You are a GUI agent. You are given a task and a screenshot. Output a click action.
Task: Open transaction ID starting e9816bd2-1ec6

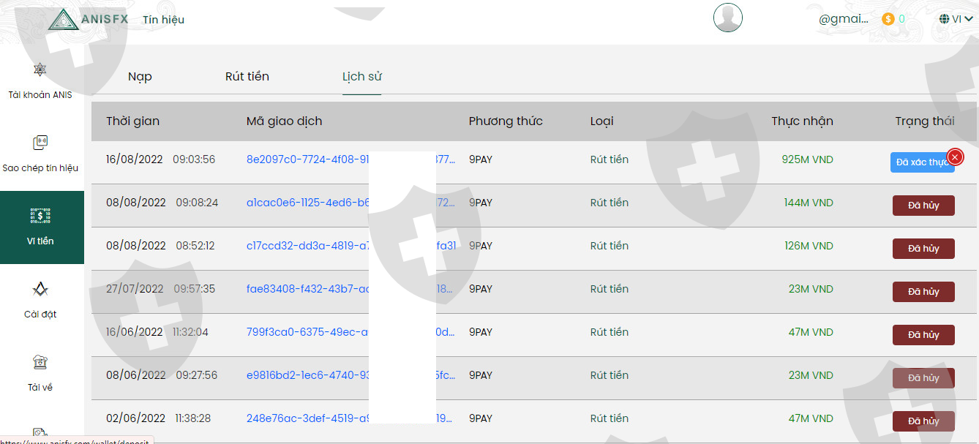(x=351, y=375)
